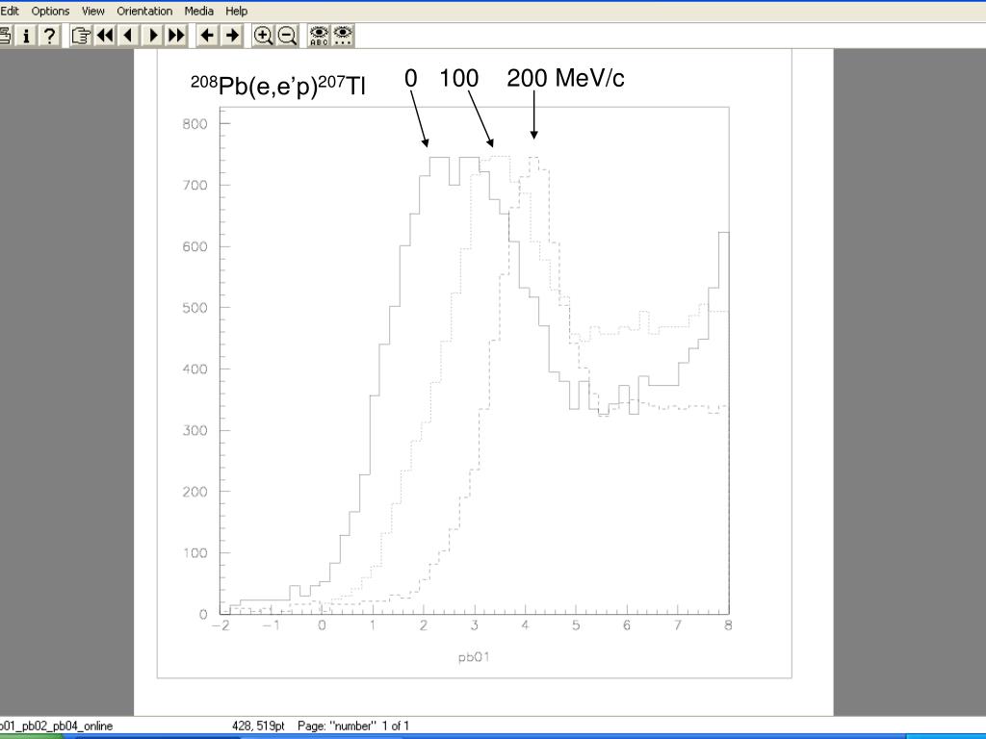986x739 pixels.
Task: Open the Edit menu
Action: (x=10, y=11)
